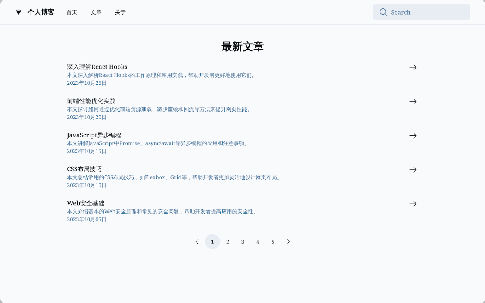The image size is (485, 303).
Task: Click the 个人博客 site title
Action: click(41, 12)
